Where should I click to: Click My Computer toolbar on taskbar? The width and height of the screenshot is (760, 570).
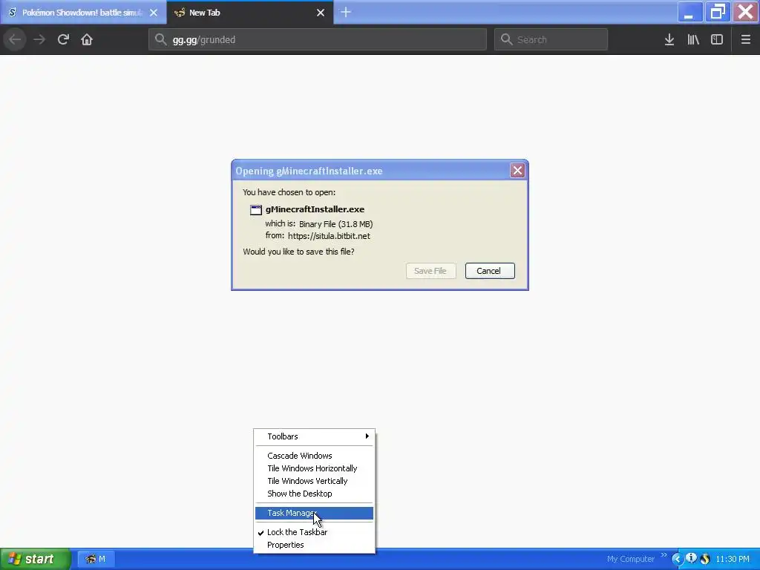click(630, 559)
